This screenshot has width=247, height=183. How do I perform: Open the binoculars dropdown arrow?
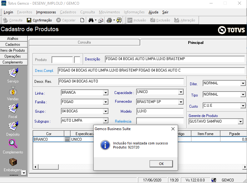point(96,20)
